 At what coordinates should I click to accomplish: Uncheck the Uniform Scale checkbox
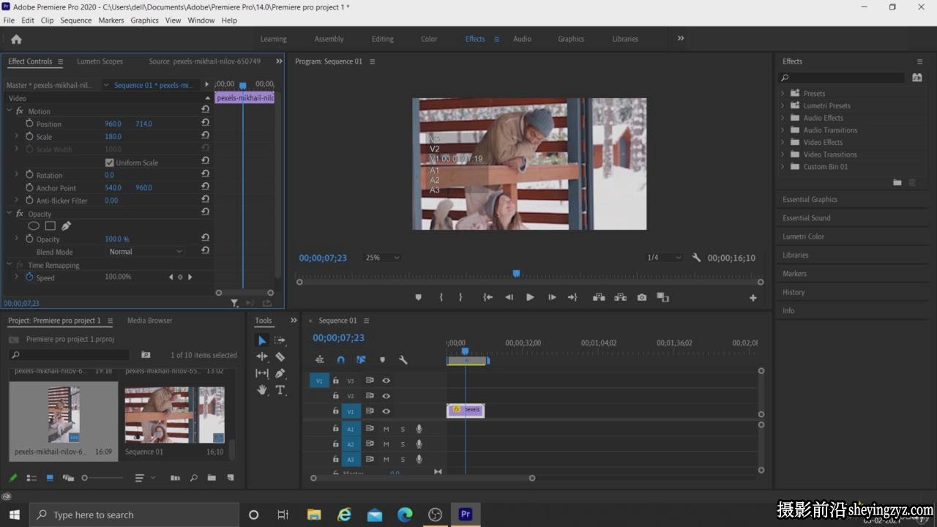point(110,162)
